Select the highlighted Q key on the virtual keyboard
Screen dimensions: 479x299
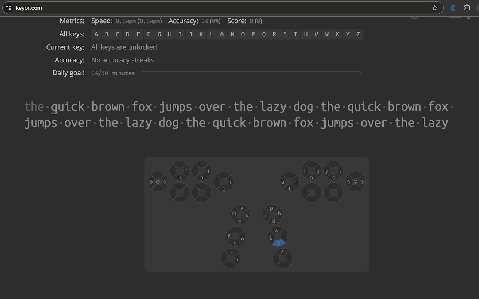278,243
